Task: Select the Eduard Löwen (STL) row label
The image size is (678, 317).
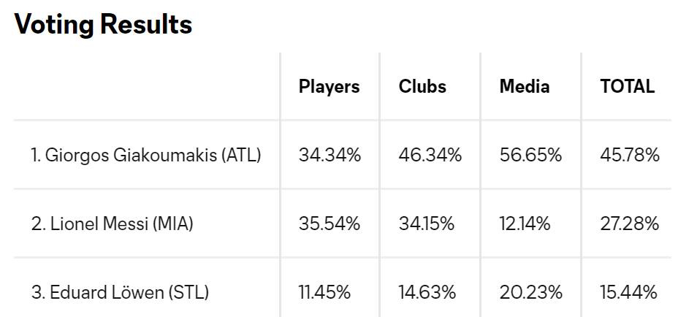Action: click(x=120, y=292)
